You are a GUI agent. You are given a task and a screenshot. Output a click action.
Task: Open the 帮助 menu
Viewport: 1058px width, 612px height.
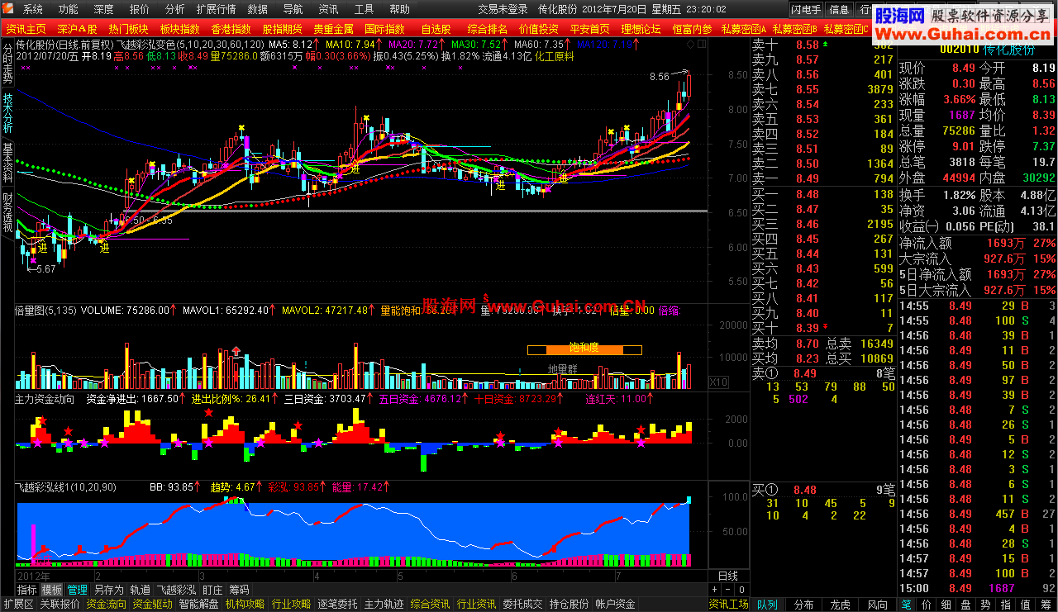(x=399, y=10)
